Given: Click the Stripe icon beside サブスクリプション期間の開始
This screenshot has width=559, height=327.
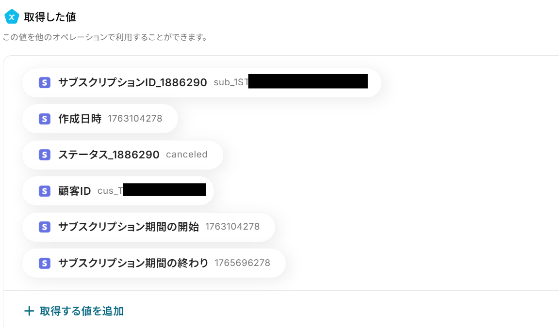Looking at the screenshot, I should click(x=45, y=227).
